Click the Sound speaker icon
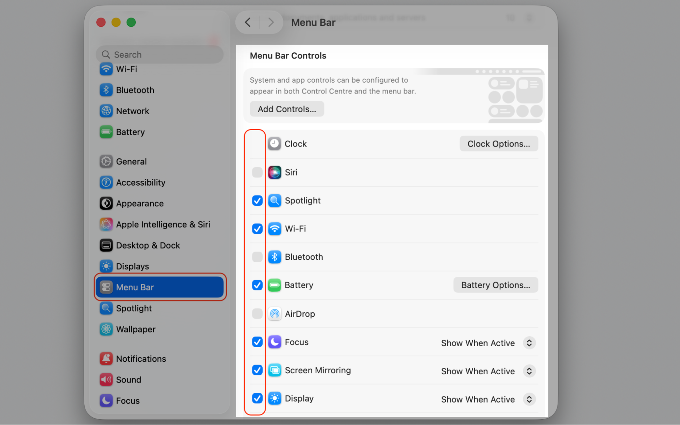680x425 pixels. (x=106, y=380)
